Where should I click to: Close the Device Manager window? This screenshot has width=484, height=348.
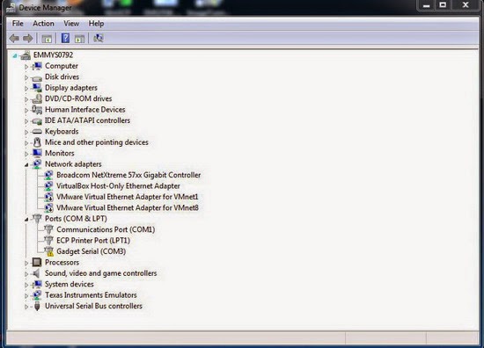[466, 5]
